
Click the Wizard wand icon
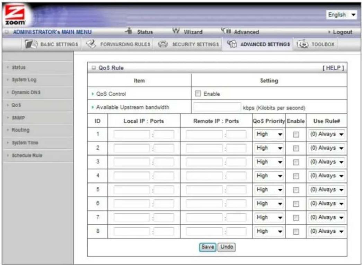click(x=176, y=32)
